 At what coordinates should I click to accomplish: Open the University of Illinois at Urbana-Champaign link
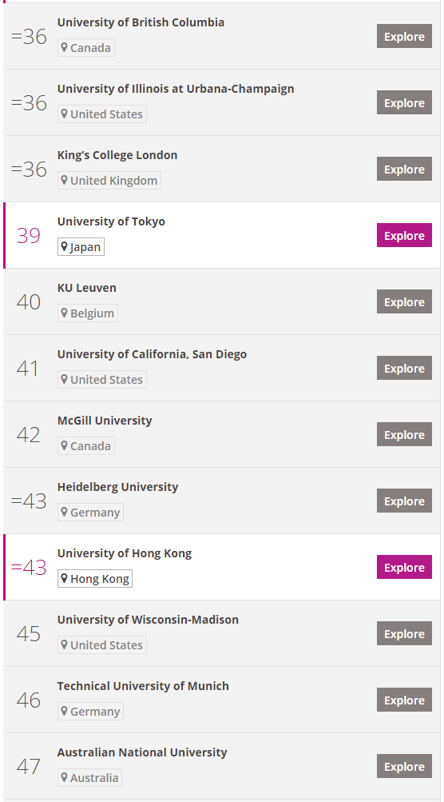[x=175, y=89]
